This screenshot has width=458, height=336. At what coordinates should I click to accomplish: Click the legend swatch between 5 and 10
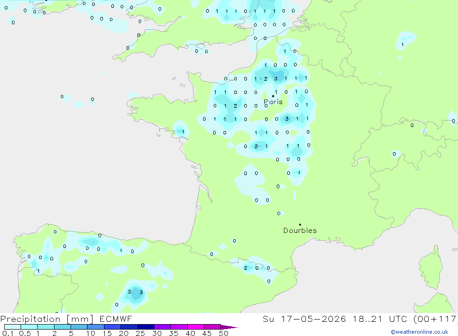79,327
